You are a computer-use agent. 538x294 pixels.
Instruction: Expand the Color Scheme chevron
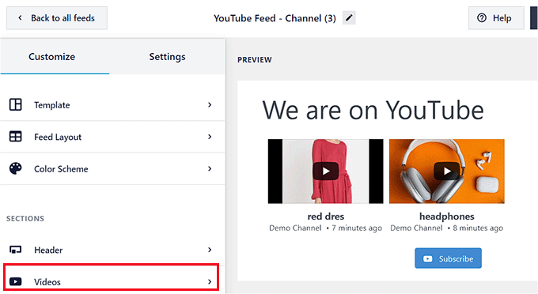[210, 168]
